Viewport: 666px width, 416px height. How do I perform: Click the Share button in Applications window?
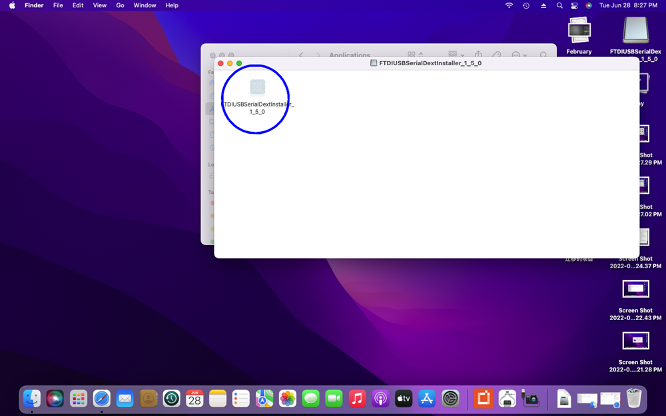[x=480, y=55]
